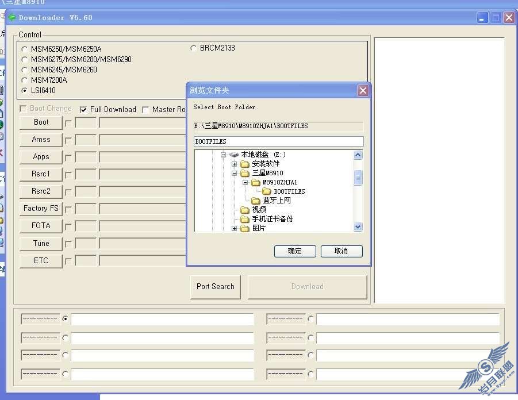
Task: Click the 手机证书备份 folder label
Action: click(x=273, y=219)
